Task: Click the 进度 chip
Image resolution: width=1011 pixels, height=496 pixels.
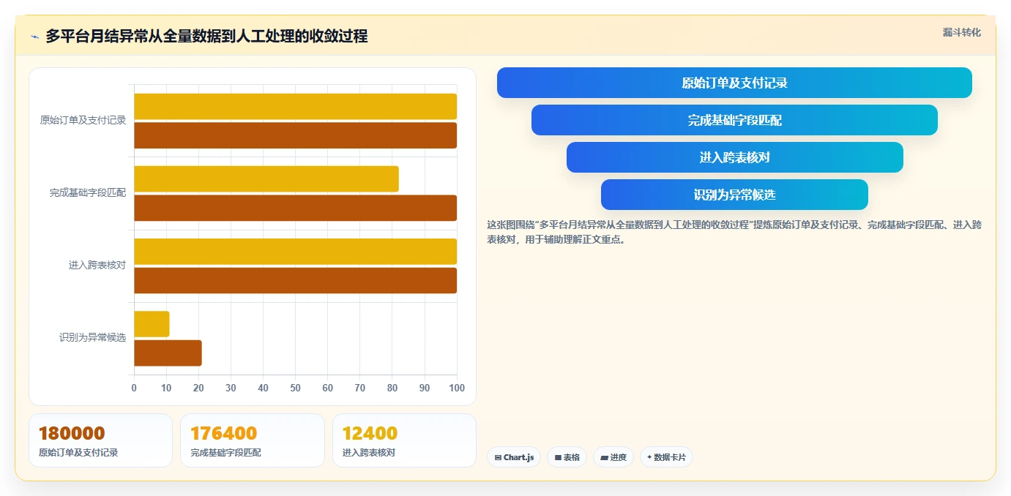Action: coord(613,457)
